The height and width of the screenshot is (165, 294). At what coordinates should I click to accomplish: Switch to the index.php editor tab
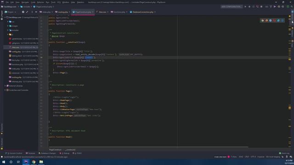pyautogui.click(x=46, y=12)
